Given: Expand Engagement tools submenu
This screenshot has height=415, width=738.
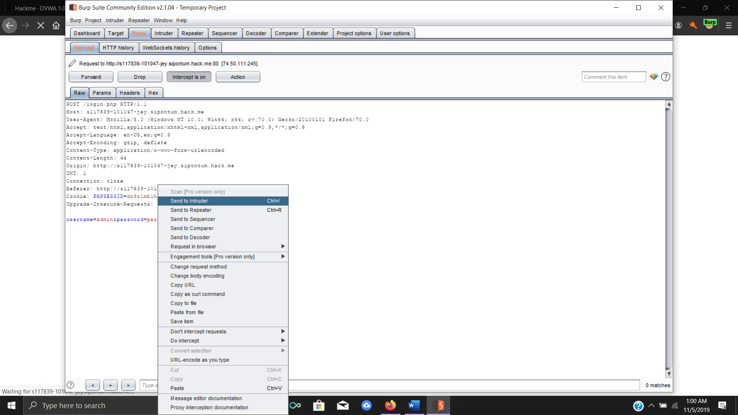Looking at the screenshot, I should (223, 256).
